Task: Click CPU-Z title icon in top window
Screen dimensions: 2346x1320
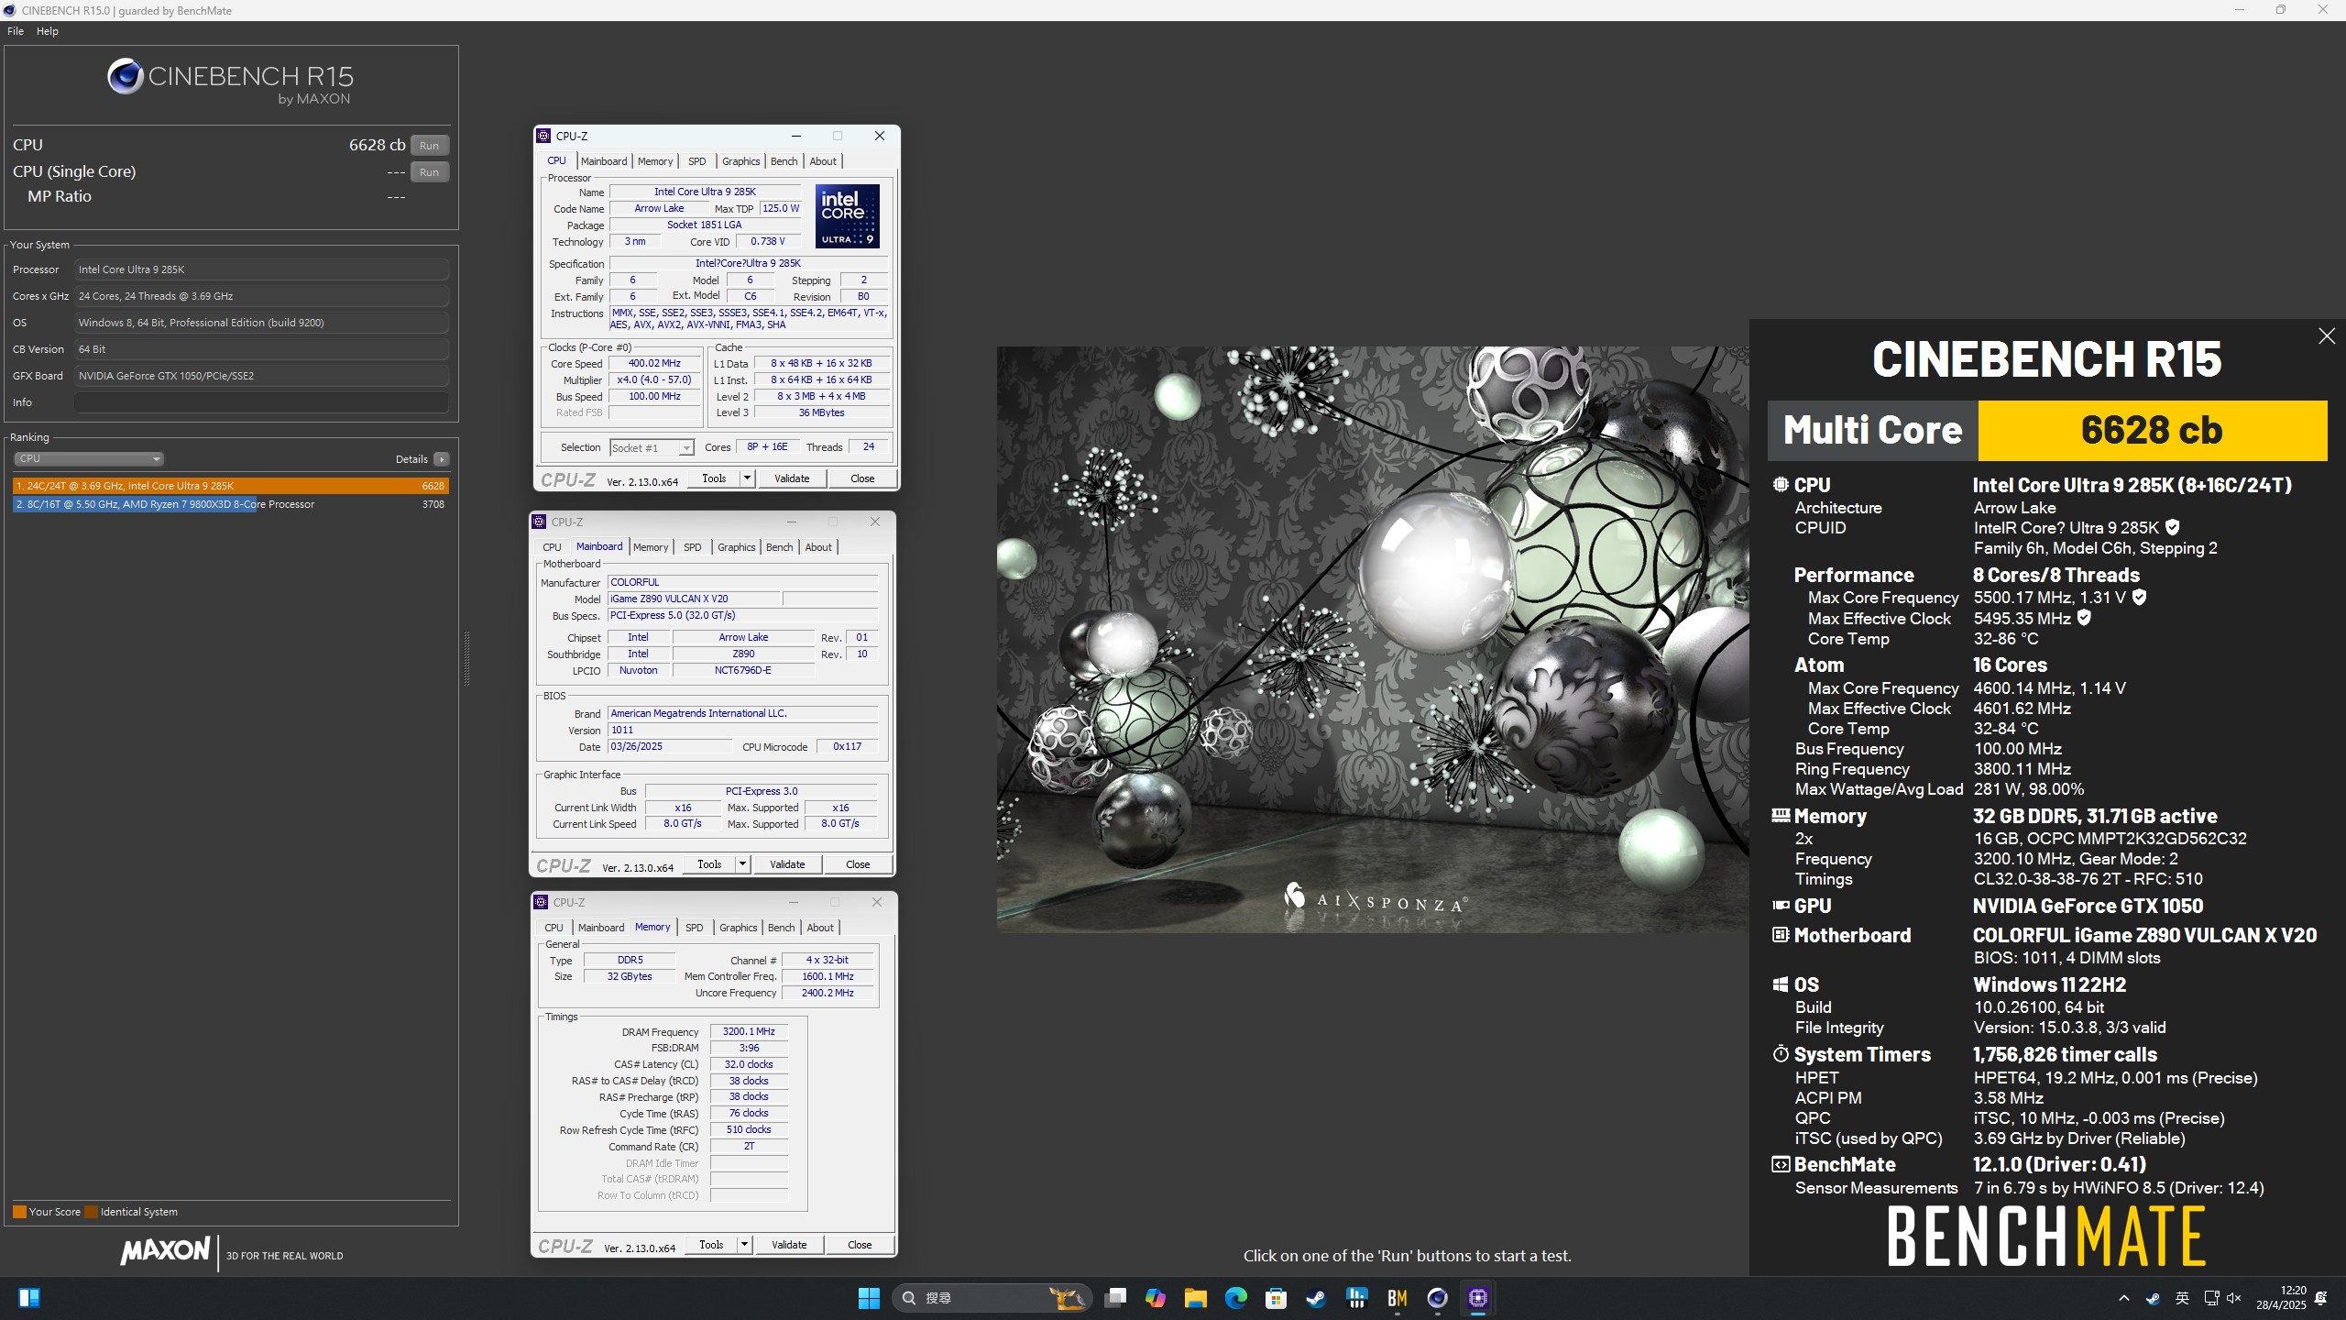Action: (543, 136)
